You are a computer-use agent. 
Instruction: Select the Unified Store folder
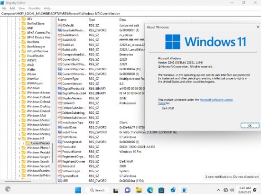(x=36, y=23)
